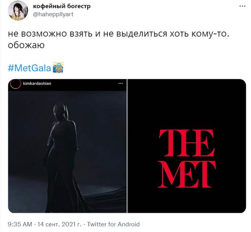The image size is (251, 232).
Task: Click the word обожаю in the tweet
Action: [26, 45]
